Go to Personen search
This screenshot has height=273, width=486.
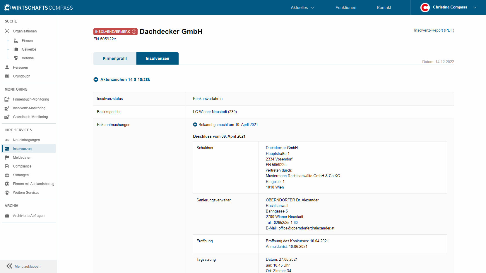[20, 68]
